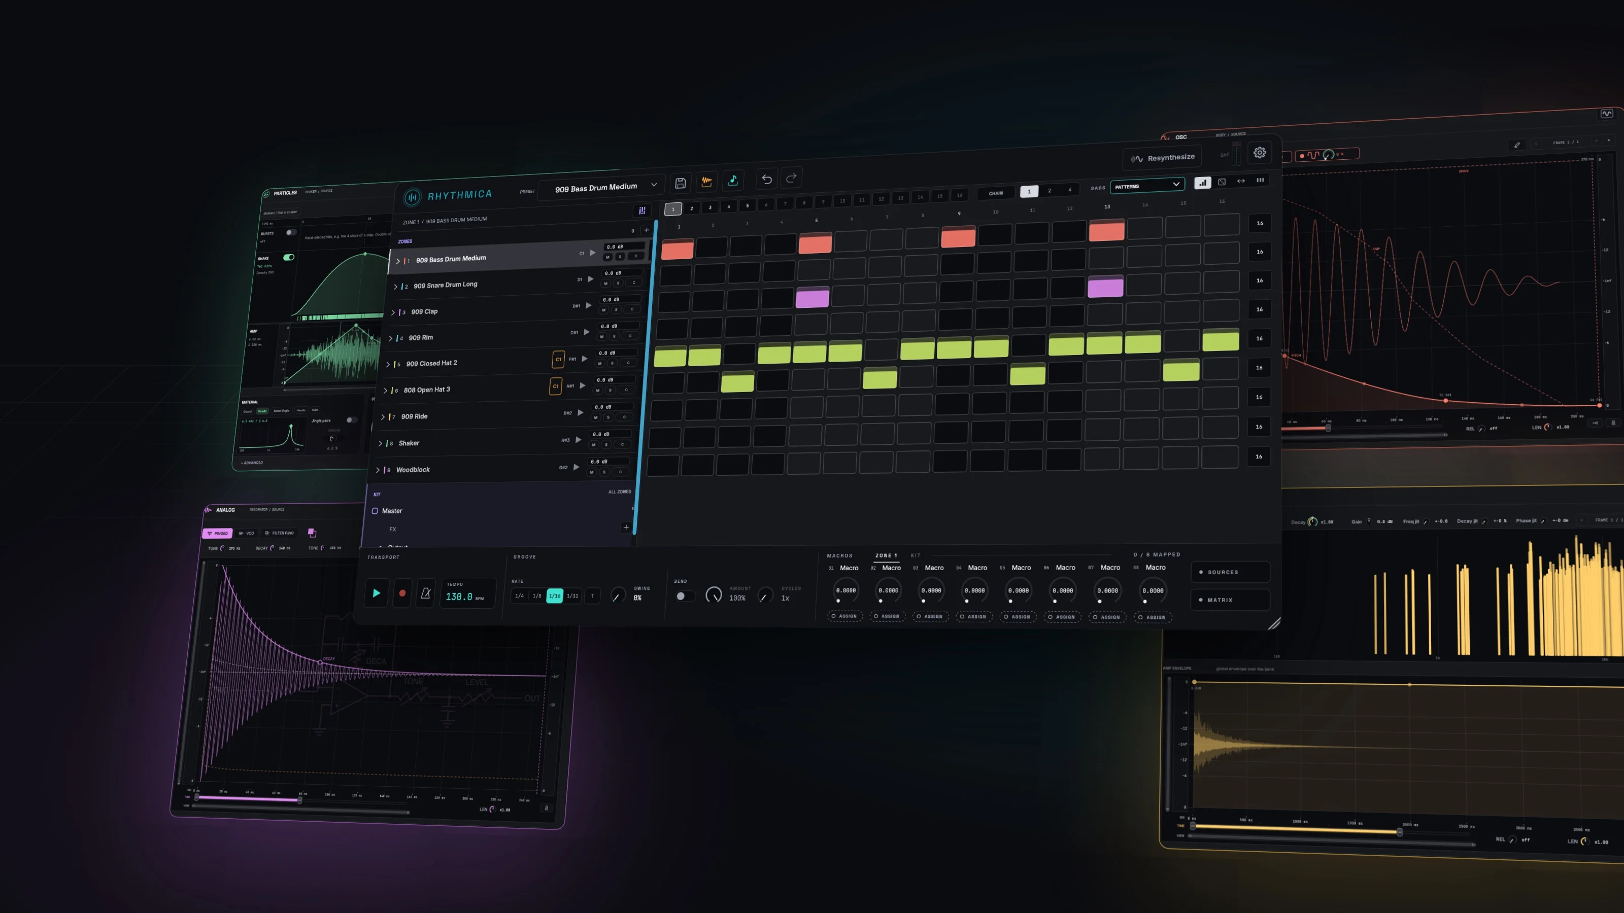The width and height of the screenshot is (1624, 913).
Task: Click All Zones in the Kit header
Action: tap(619, 491)
